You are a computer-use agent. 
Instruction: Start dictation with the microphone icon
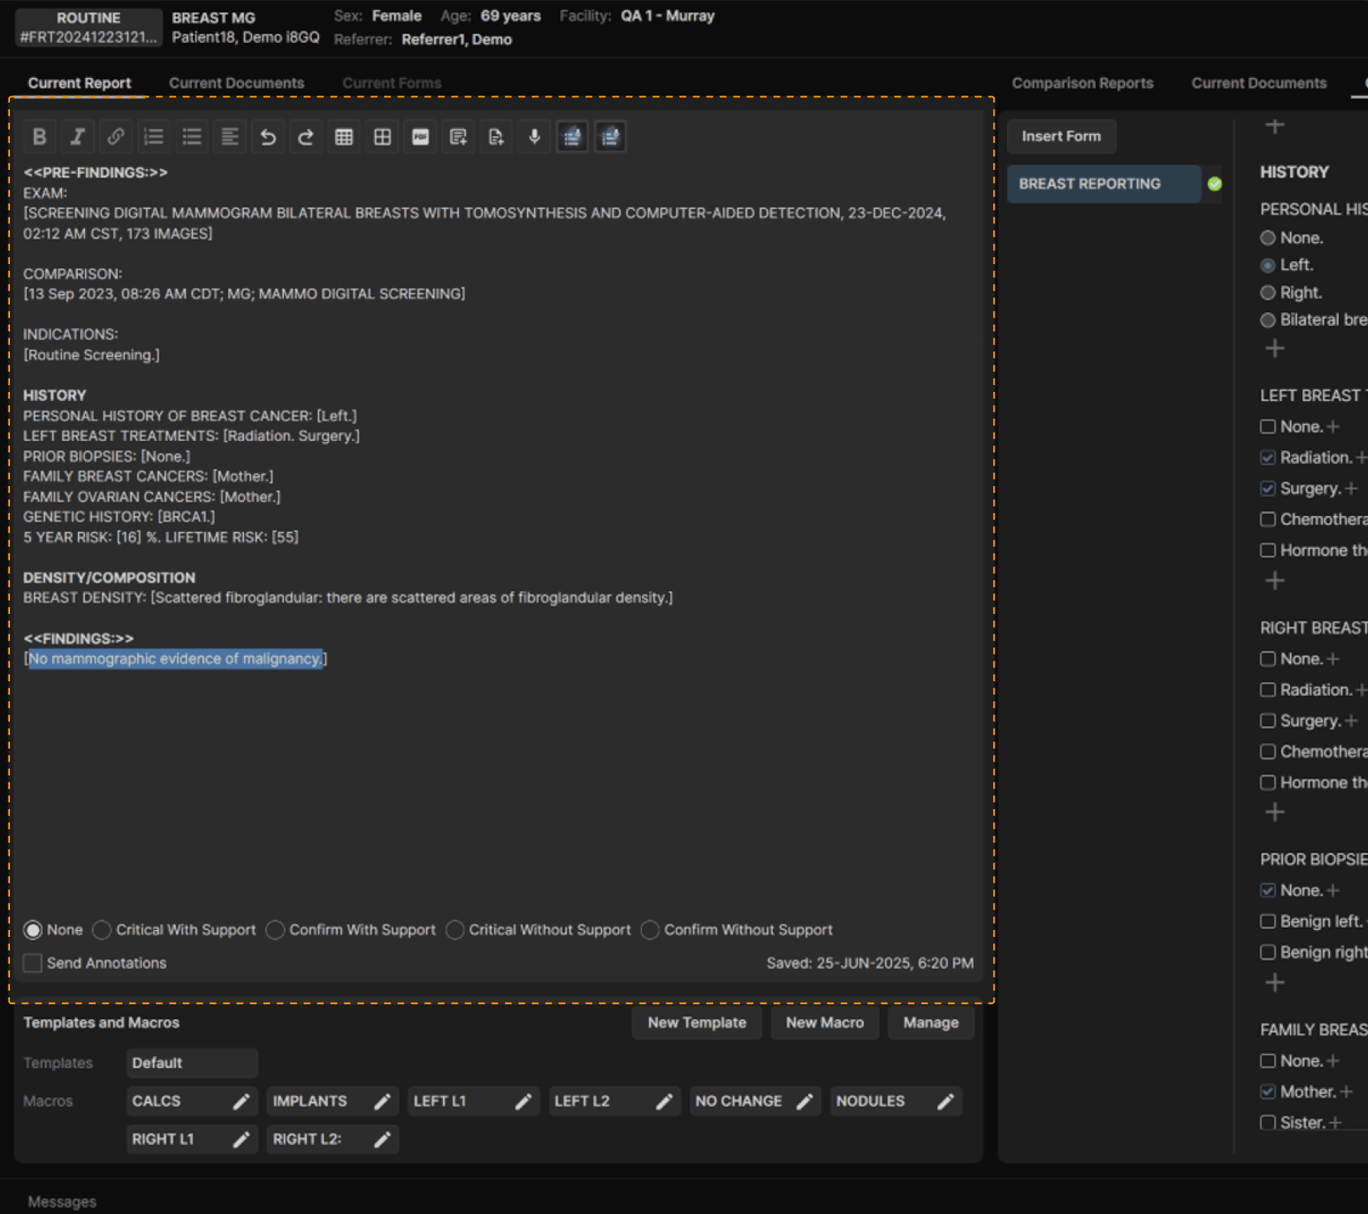tap(534, 137)
